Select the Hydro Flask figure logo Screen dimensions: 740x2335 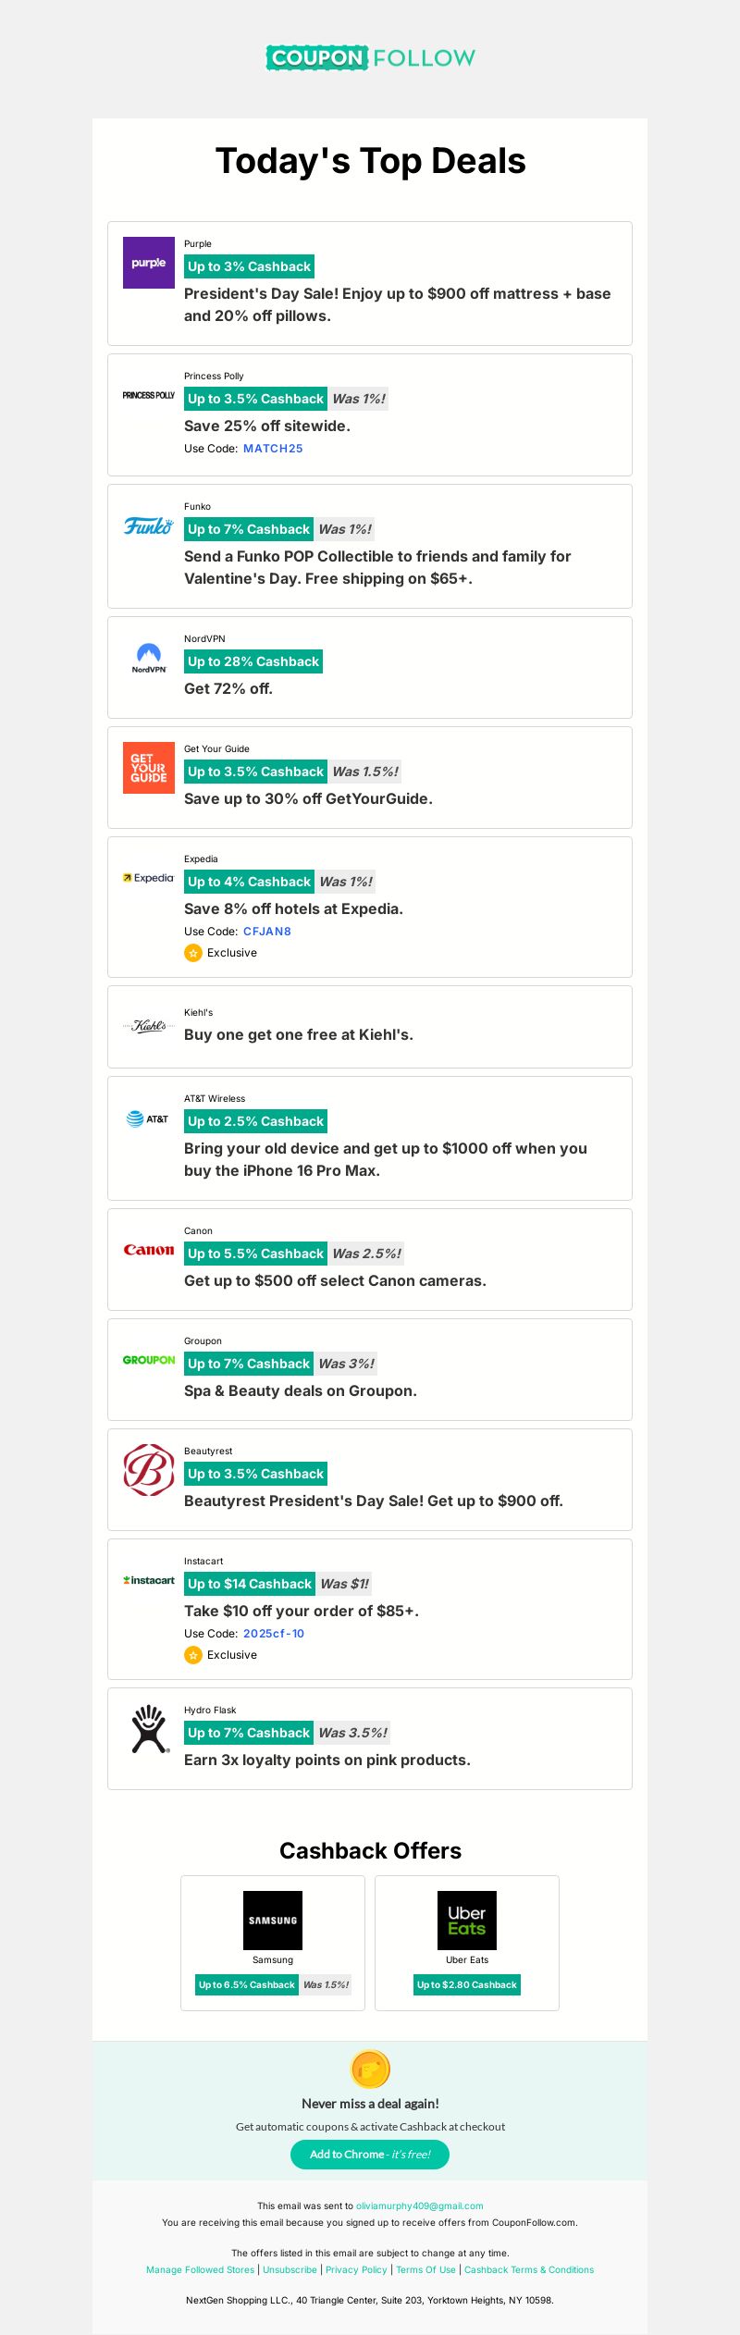149,1729
